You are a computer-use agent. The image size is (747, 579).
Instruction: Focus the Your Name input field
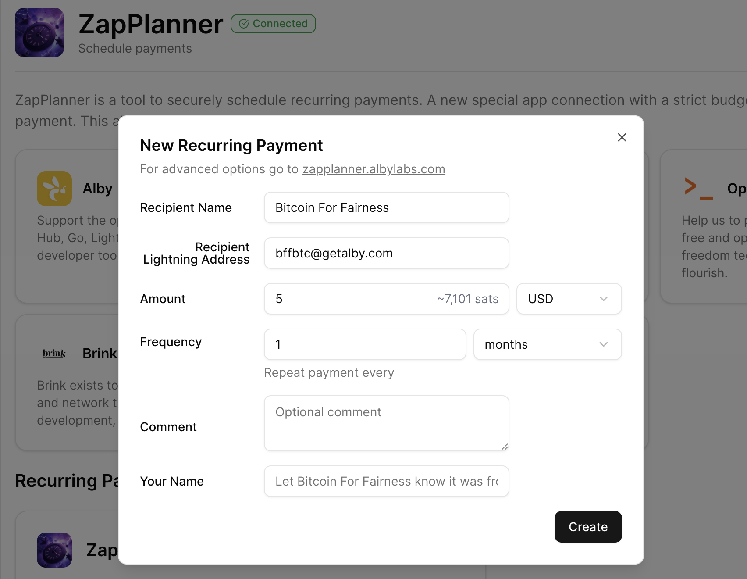coord(386,481)
